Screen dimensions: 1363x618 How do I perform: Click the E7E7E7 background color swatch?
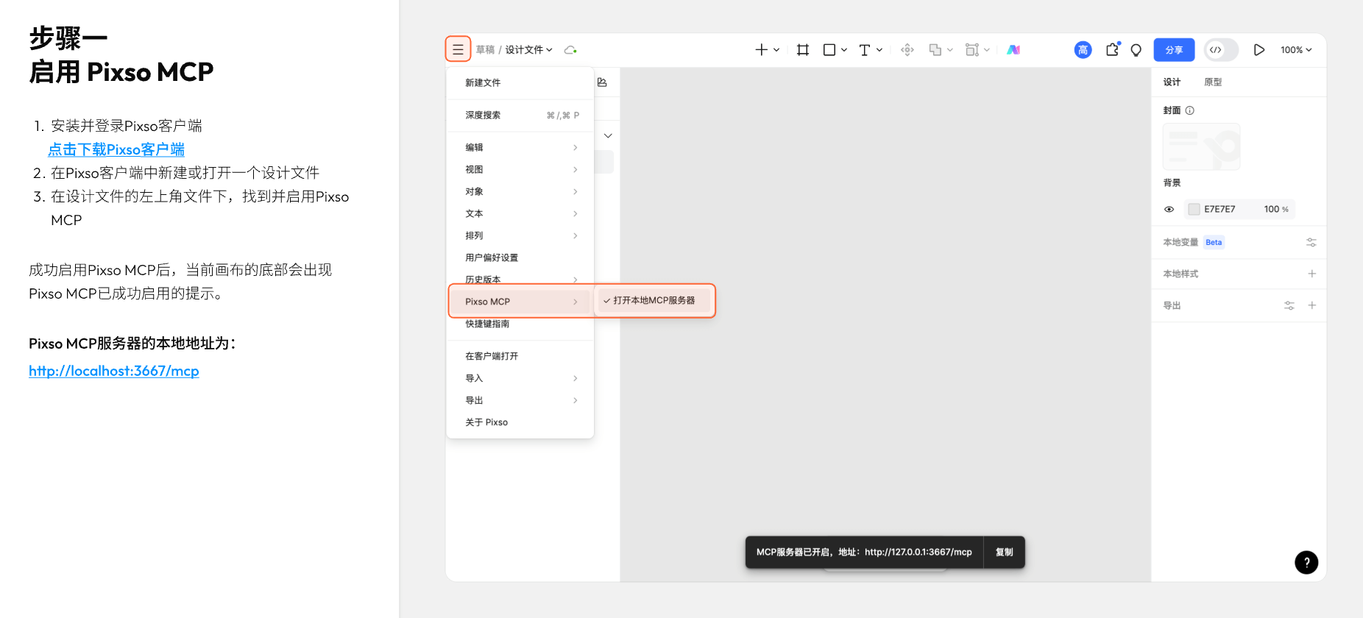(x=1194, y=209)
